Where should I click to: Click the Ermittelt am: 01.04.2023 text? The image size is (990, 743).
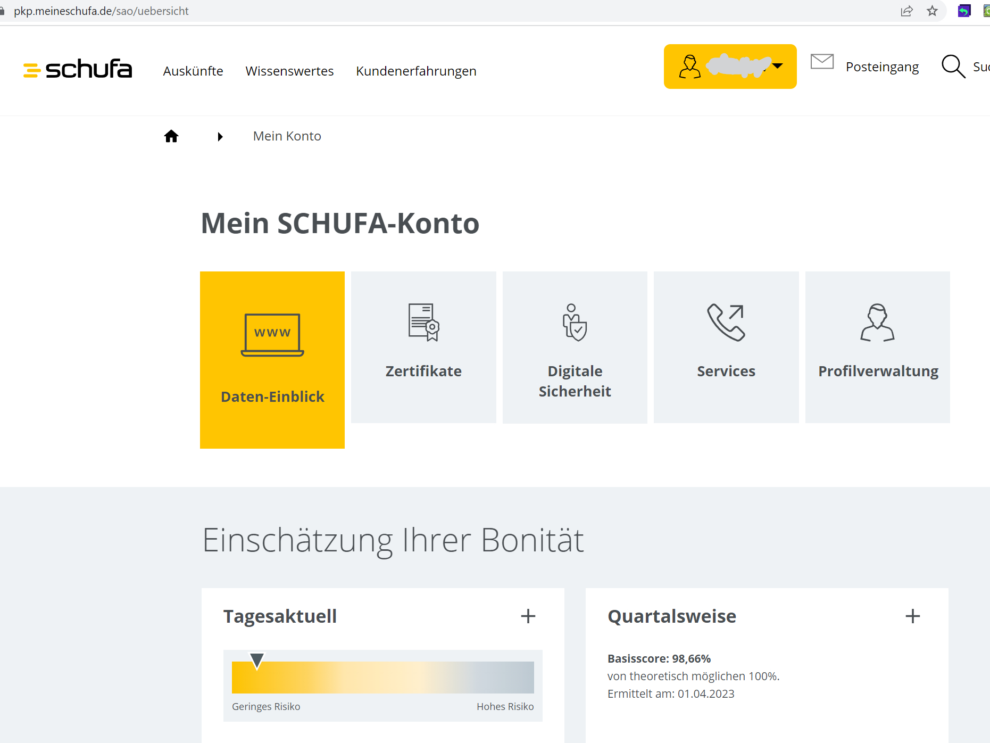click(671, 694)
